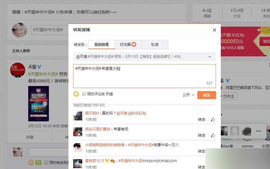Click the @天猫 mention in first comment
The height and width of the screenshot is (169, 270).
tap(122, 113)
